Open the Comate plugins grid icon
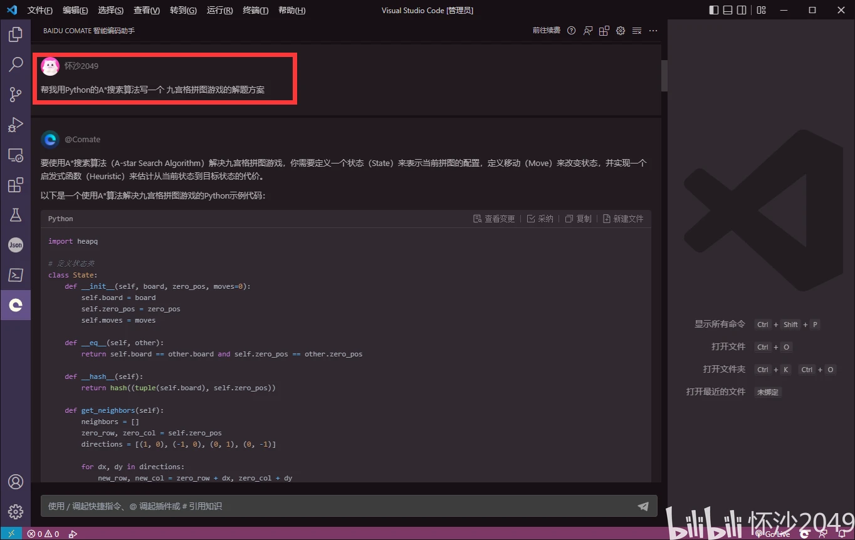855x540 pixels. (604, 31)
